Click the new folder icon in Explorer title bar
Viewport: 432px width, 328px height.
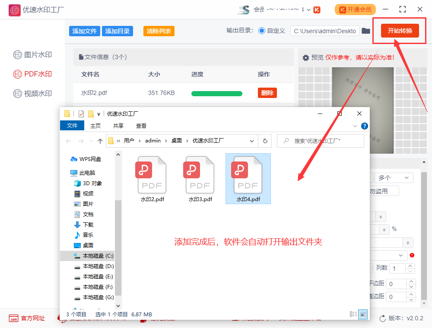coord(91,114)
